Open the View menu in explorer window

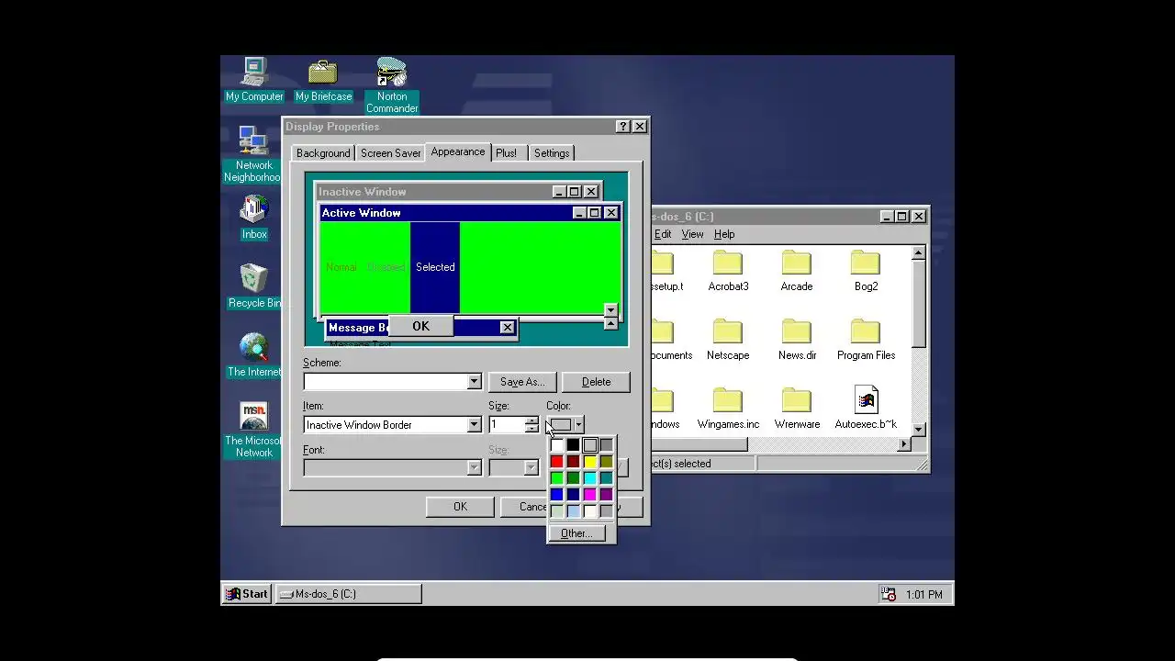pyautogui.click(x=692, y=234)
